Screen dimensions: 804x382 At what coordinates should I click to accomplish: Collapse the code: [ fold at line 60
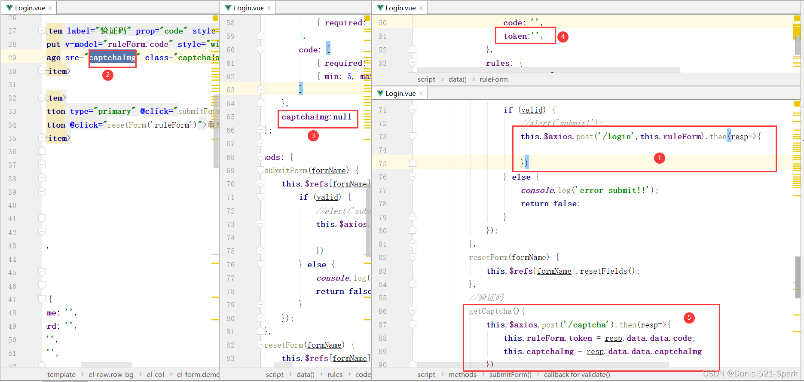click(x=260, y=49)
